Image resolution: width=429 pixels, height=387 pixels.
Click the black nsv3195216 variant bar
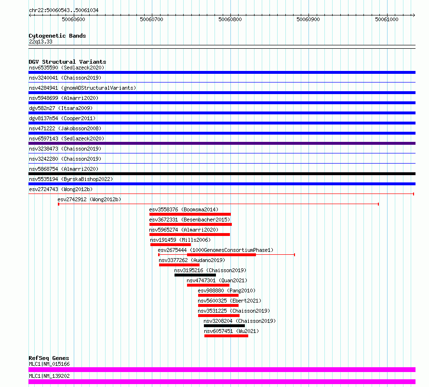coord(195,275)
